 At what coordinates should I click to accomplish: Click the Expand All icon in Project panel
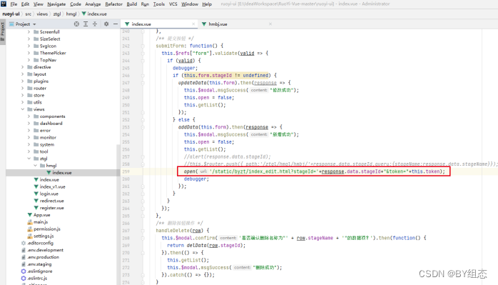point(86,24)
